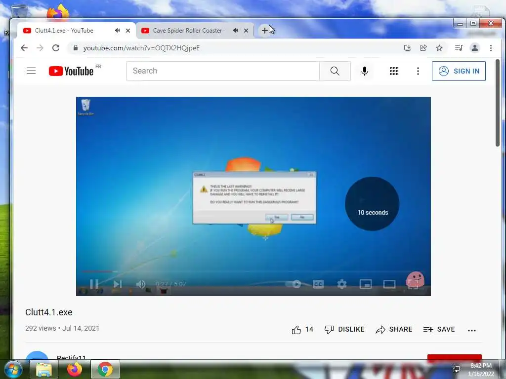This screenshot has width=506, height=379.
Task: Click the Recycle Bin desktop icon
Action: [x=19, y=11]
